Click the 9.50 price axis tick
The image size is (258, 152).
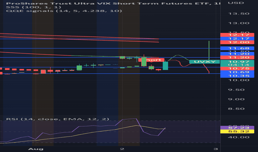pyautogui.click(x=236, y=90)
